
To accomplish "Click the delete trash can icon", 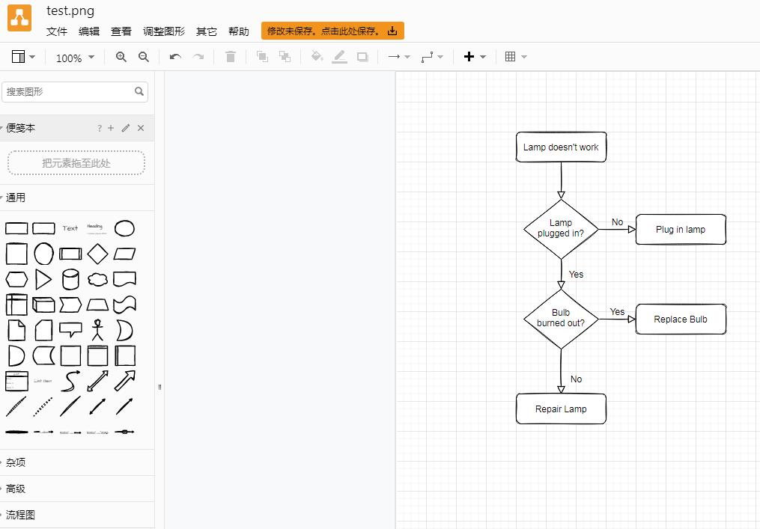I will click(231, 57).
